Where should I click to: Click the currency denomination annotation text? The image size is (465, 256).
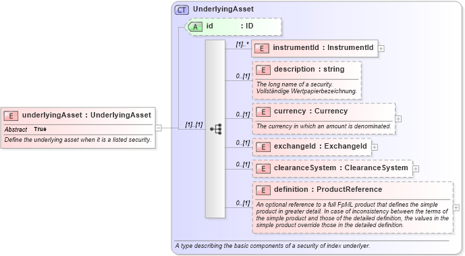tap(323, 126)
